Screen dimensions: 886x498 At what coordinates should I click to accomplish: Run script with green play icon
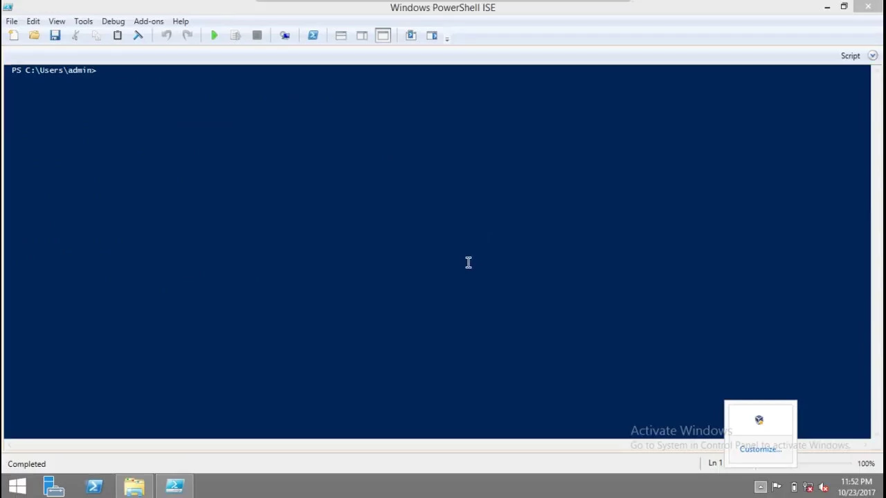point(215,35)
